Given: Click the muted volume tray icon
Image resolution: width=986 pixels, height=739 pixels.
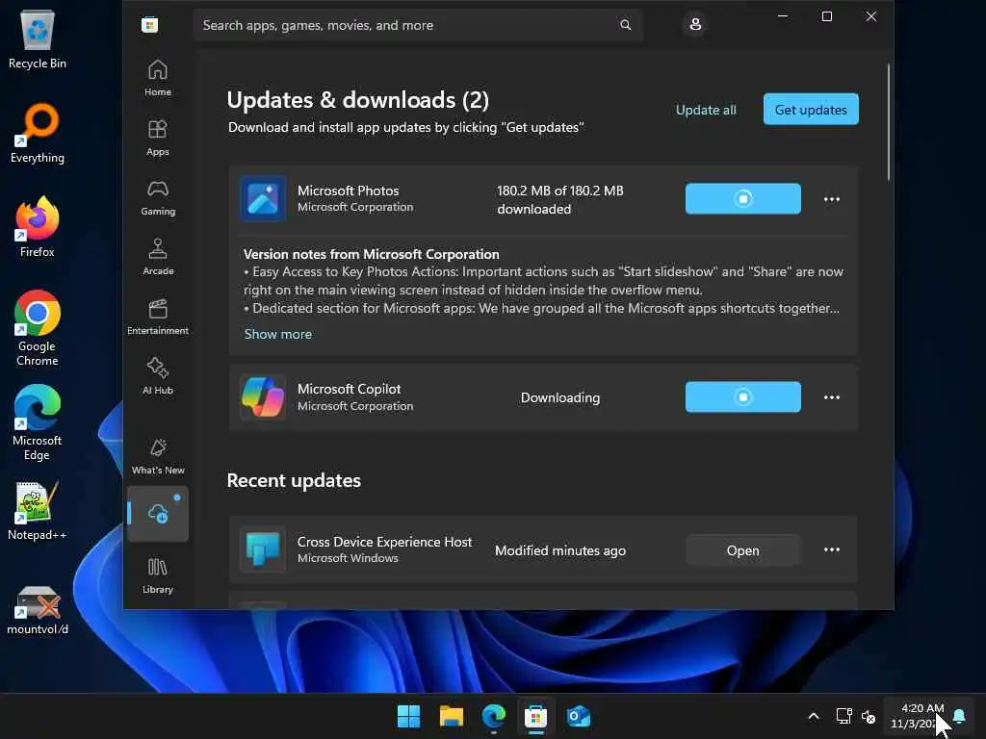Looking at the screenshot, I should click(869, 716).
